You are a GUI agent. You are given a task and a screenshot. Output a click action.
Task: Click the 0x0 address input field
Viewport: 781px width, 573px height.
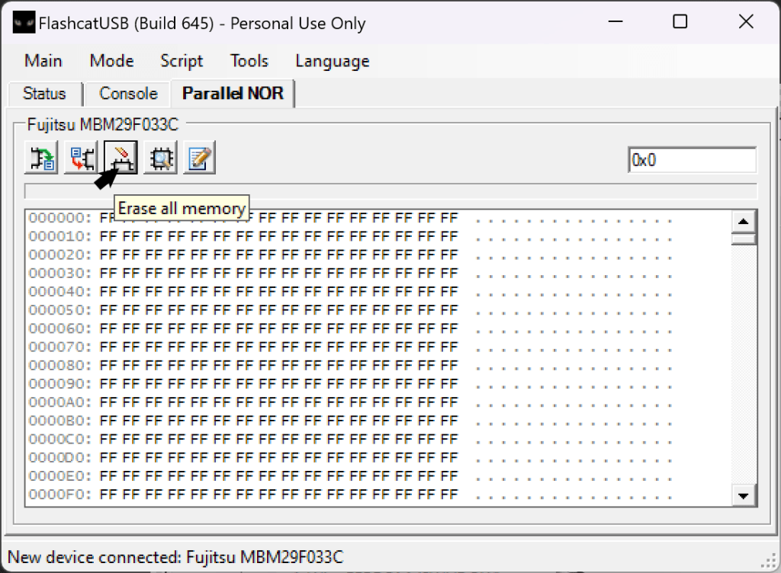click(692, 161)
